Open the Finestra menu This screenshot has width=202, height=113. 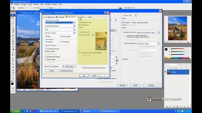coord(55,4)
